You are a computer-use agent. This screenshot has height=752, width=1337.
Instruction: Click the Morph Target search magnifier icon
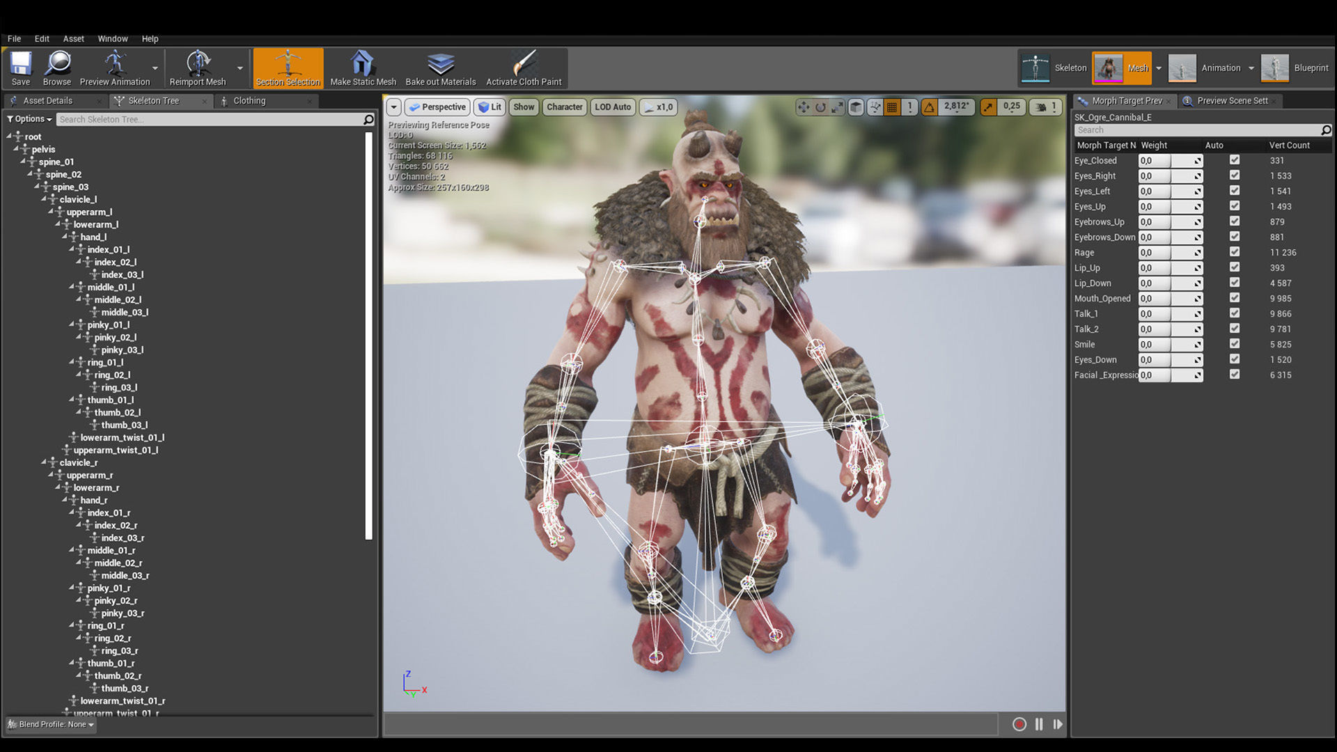click(1326, 130)
